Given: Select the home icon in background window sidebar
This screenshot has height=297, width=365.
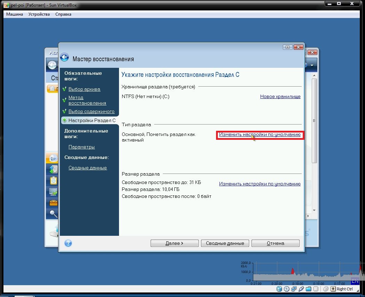Looking at the screenshot, I should 53,158.
